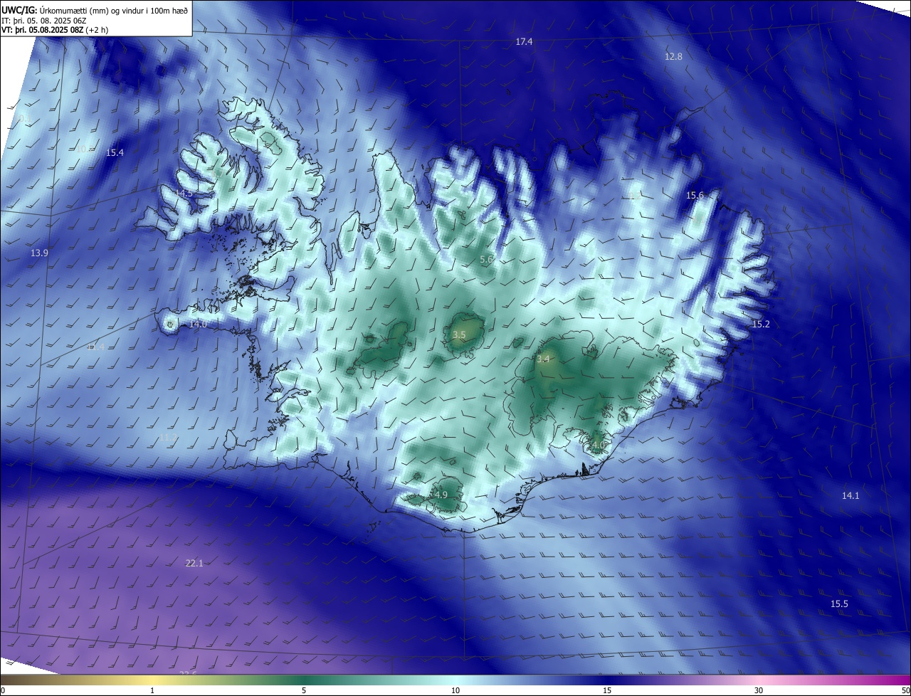
Task: Click the 3.5 value on the central glacier
Action: 459,335
